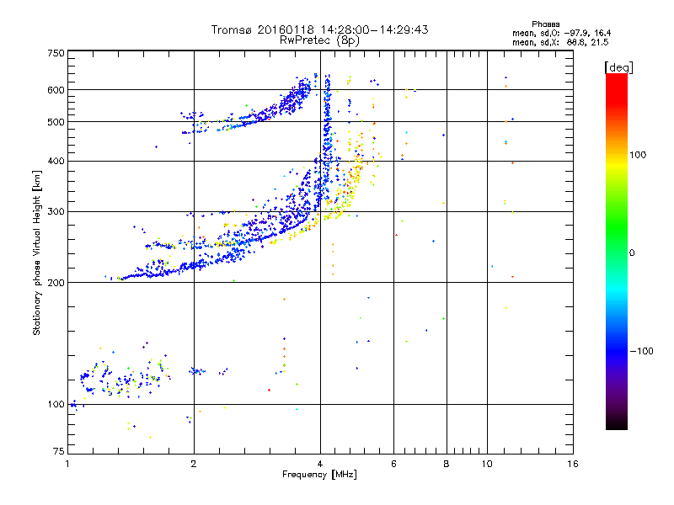Viewport: 674px width, 505px height.
Task: Click the '2' frequency axis tick label
Action: coord(194,464)
